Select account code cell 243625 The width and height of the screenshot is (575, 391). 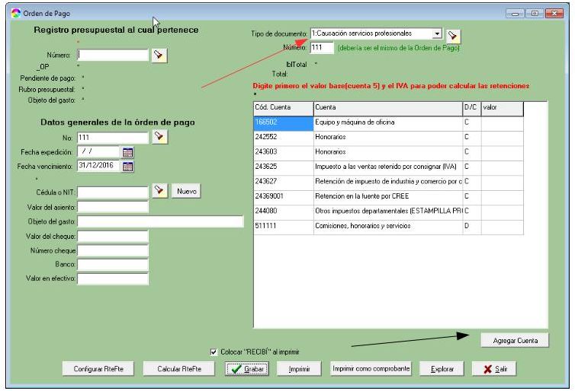click(x=284, y=168)
